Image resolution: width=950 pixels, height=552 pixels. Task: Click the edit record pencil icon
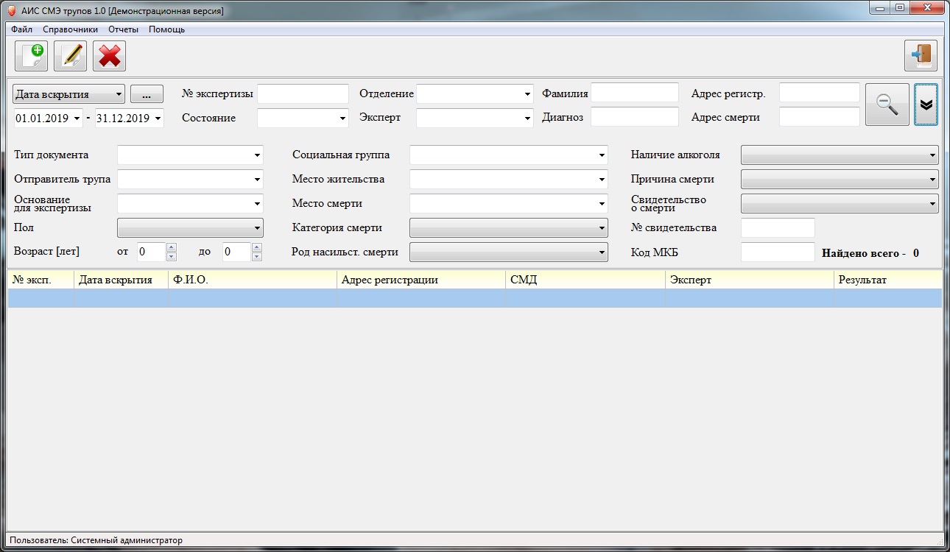(x=71, y=56)
